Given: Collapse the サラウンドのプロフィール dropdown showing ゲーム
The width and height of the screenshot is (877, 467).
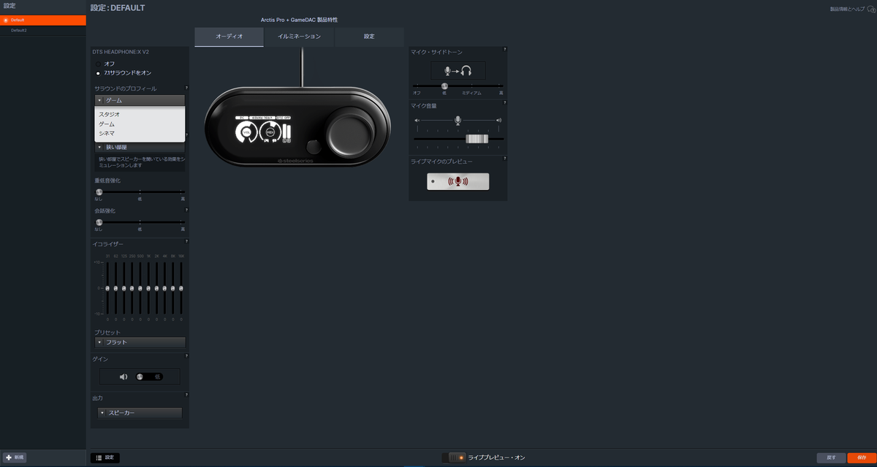Looking at the screenshot, I should 140,100.
